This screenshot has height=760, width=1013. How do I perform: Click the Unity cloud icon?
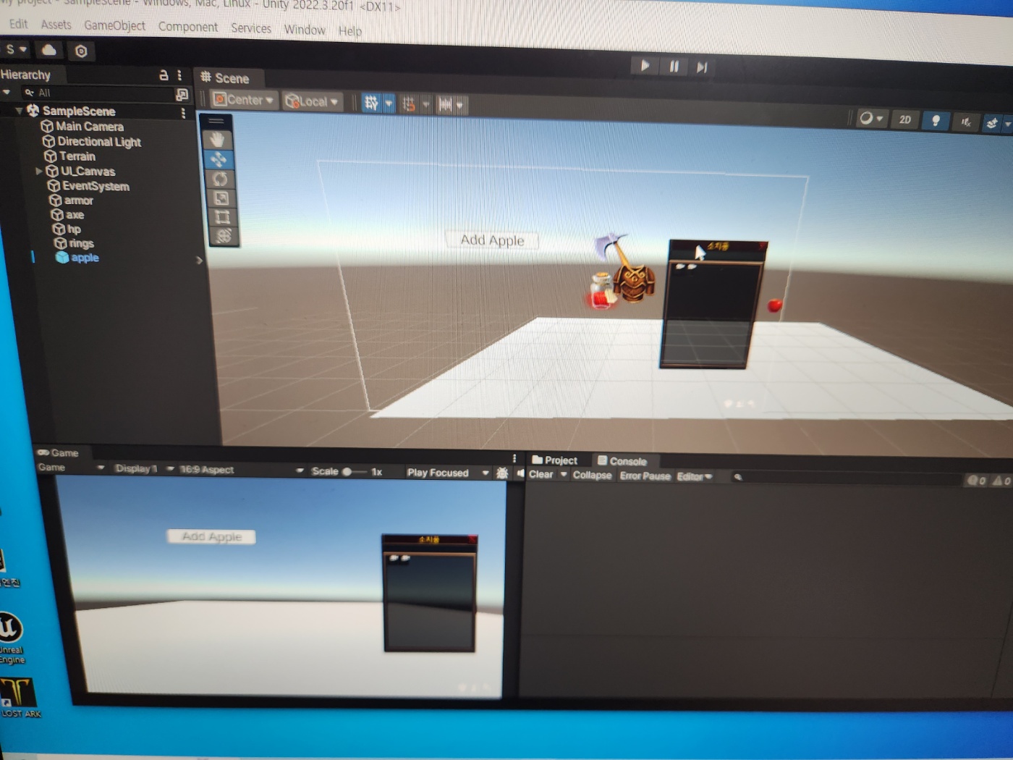coord(49,50)
